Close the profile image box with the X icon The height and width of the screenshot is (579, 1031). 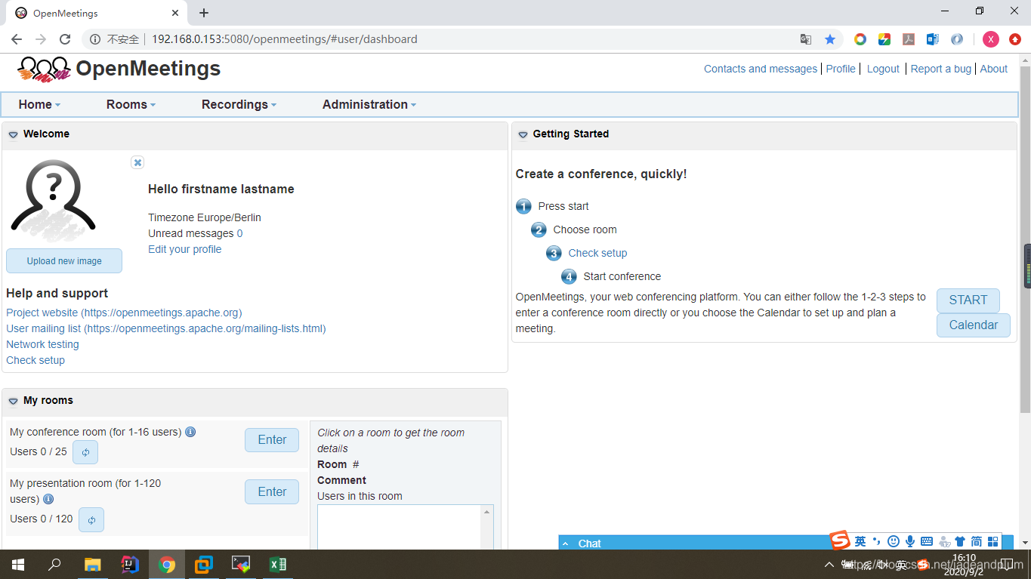[x=137, y=162]
